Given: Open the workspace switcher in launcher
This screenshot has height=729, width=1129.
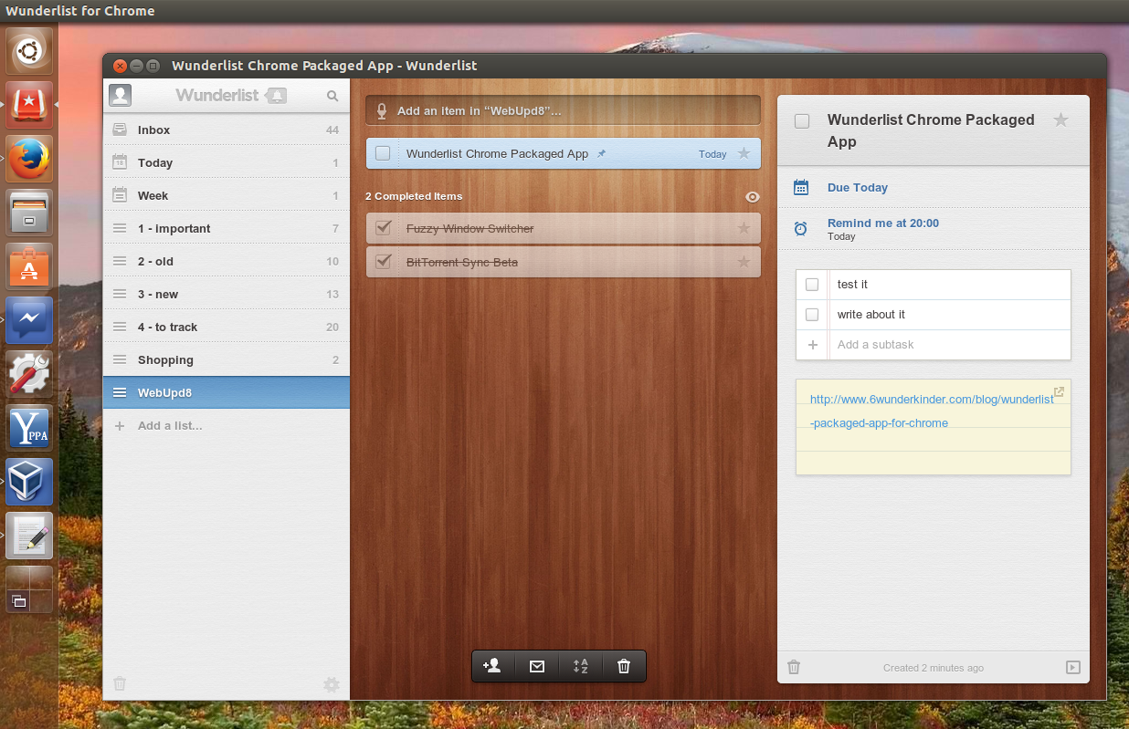Looking at the screenshot, I should coord(29,588).
